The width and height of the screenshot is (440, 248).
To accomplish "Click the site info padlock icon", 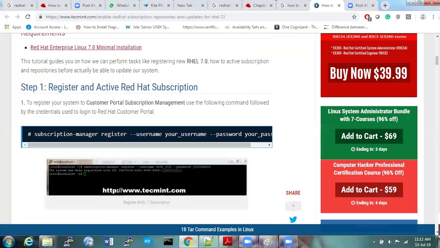I will tap(41, 17).
